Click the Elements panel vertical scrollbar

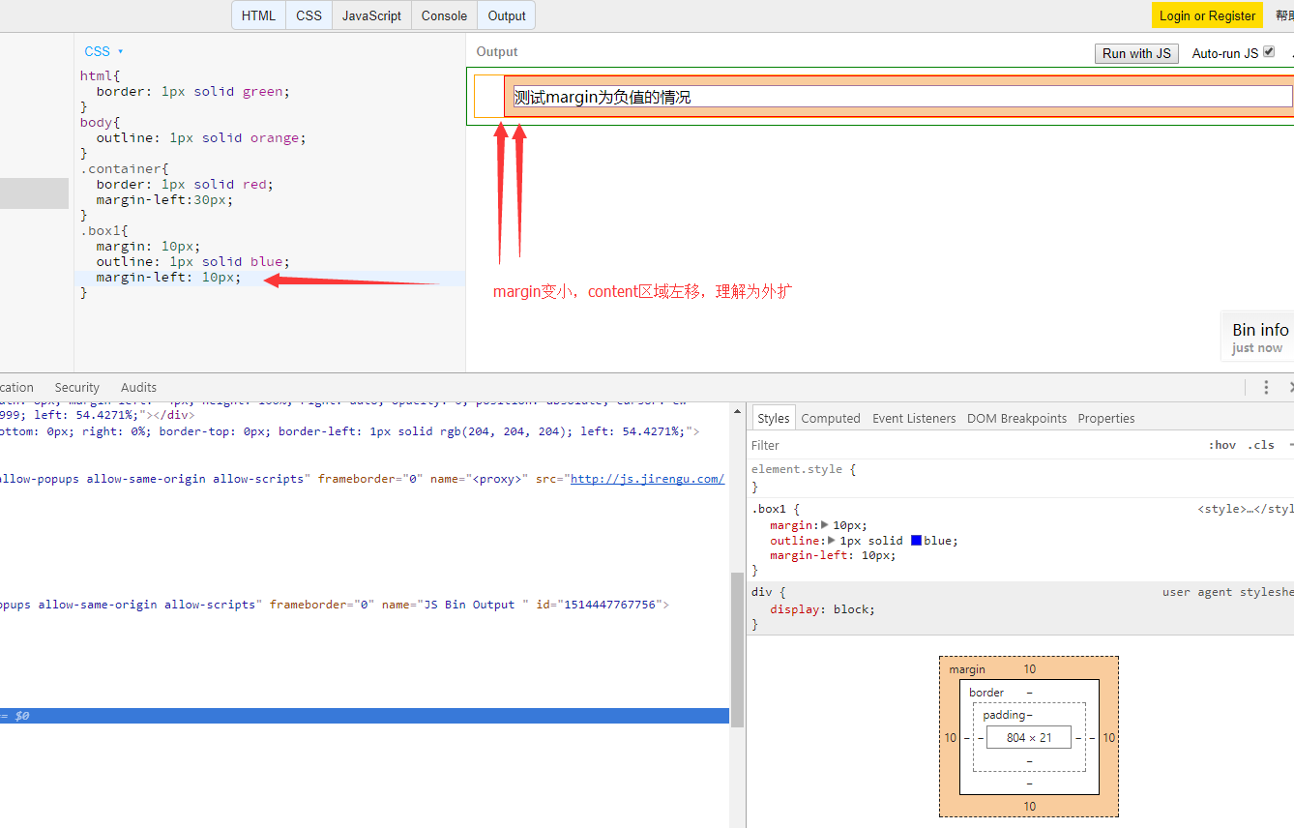click(737, 648)
